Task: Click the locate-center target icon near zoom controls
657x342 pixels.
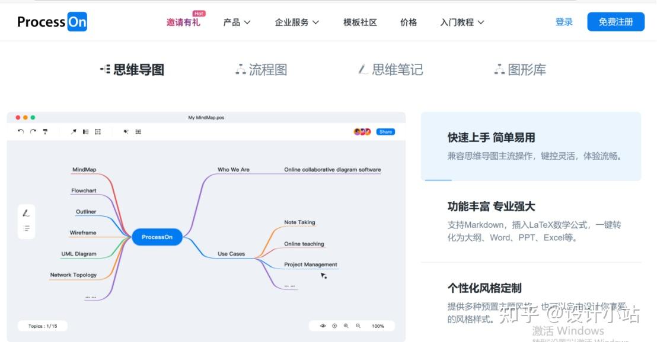Action: point(334,325)
